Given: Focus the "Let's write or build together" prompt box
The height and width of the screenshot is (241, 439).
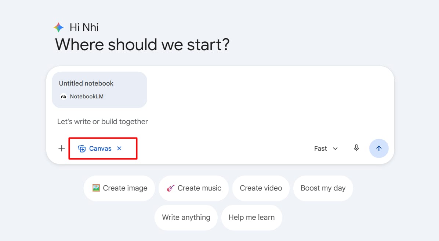Looking at the screenshot, I should (x=184, y=121).
